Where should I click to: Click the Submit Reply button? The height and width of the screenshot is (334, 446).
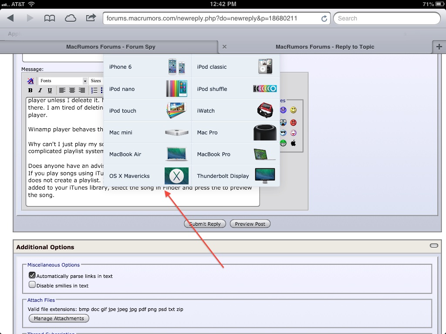(205, 224)
